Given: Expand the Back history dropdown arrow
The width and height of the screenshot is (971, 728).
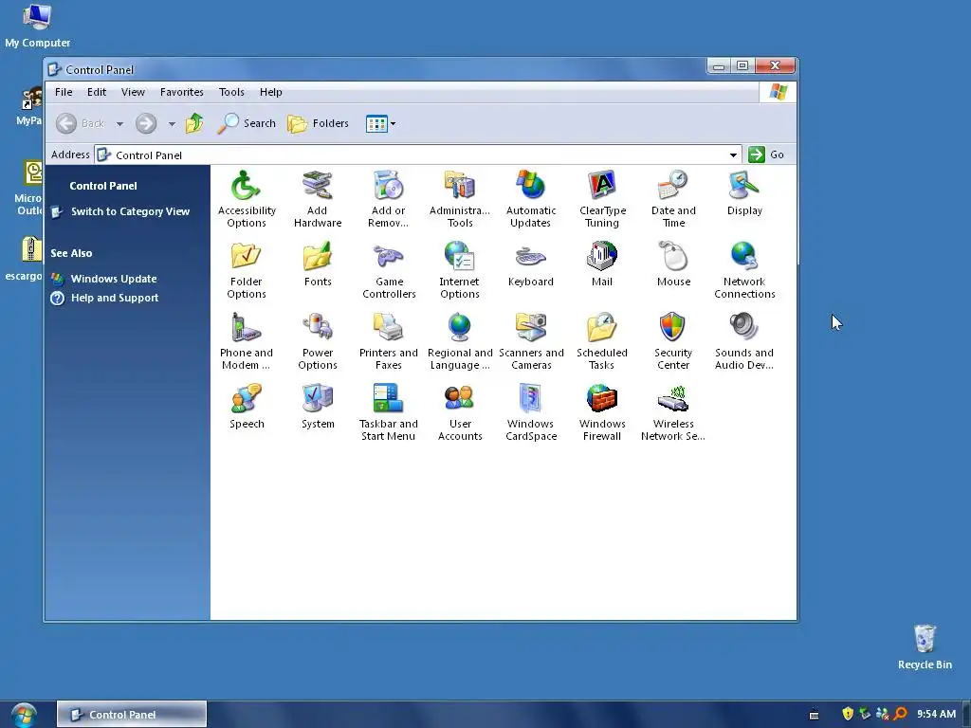Looking at the screenshot, I should [x=119, y=124].
